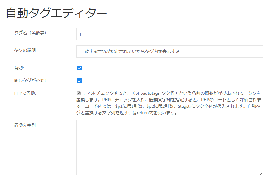Click the タグの説明 label
The image size is (277, 177).
click(25, 50)
